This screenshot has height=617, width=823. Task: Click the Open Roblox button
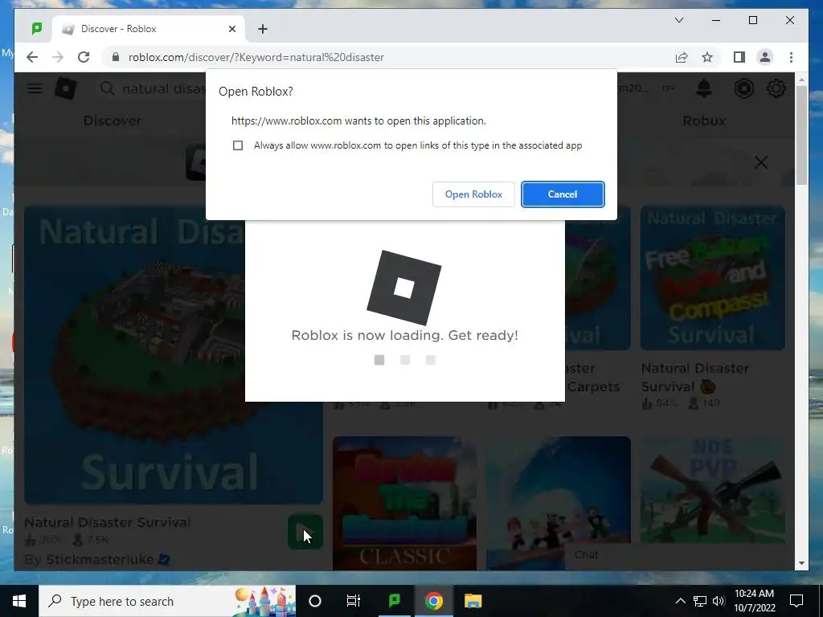[473, 194]
